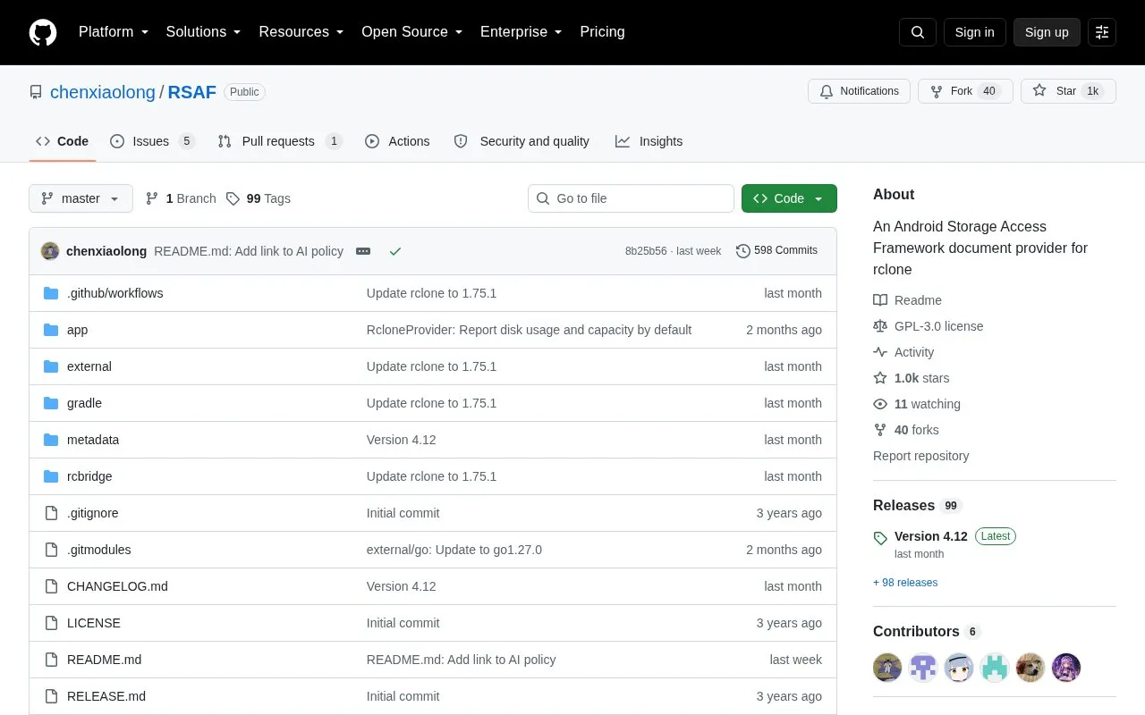Expand the Solutions menu

pyautogui.click(x=204, y=32)
